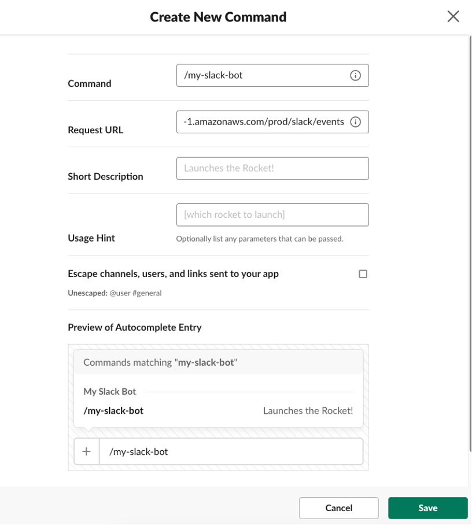The image size is (472, 525).
Task: Focus the Usage Hint input field
Action: (272, 215)
